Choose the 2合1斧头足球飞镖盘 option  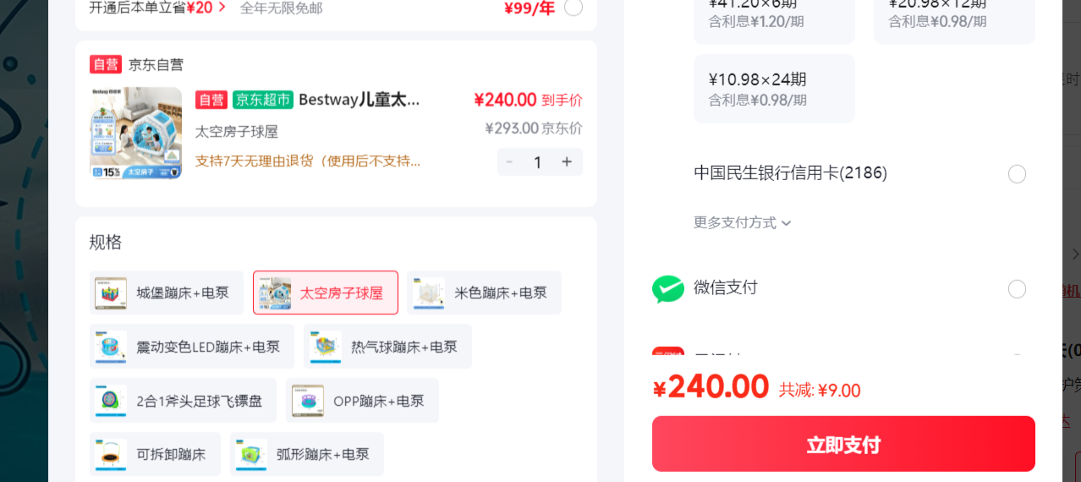183,401
